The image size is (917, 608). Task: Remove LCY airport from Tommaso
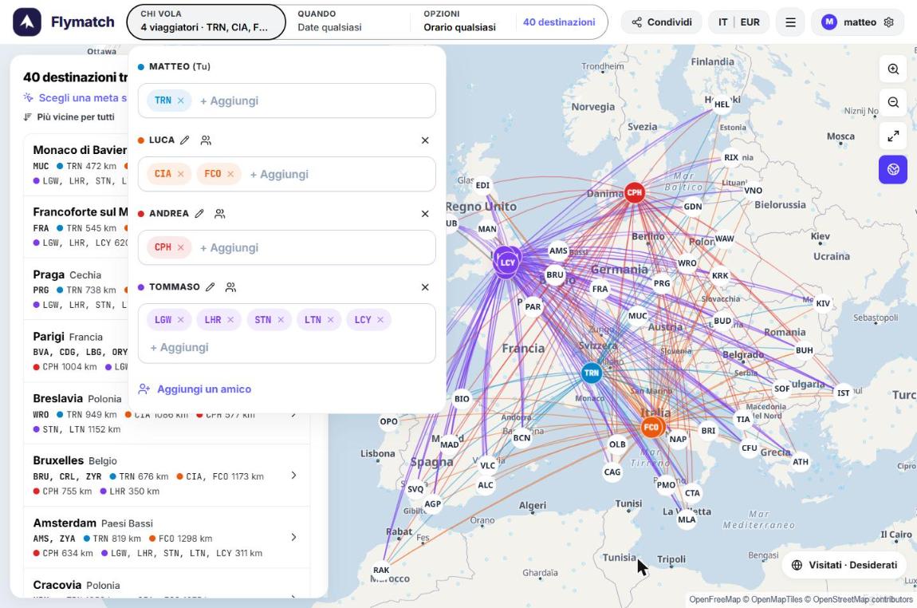click(380, 319)
